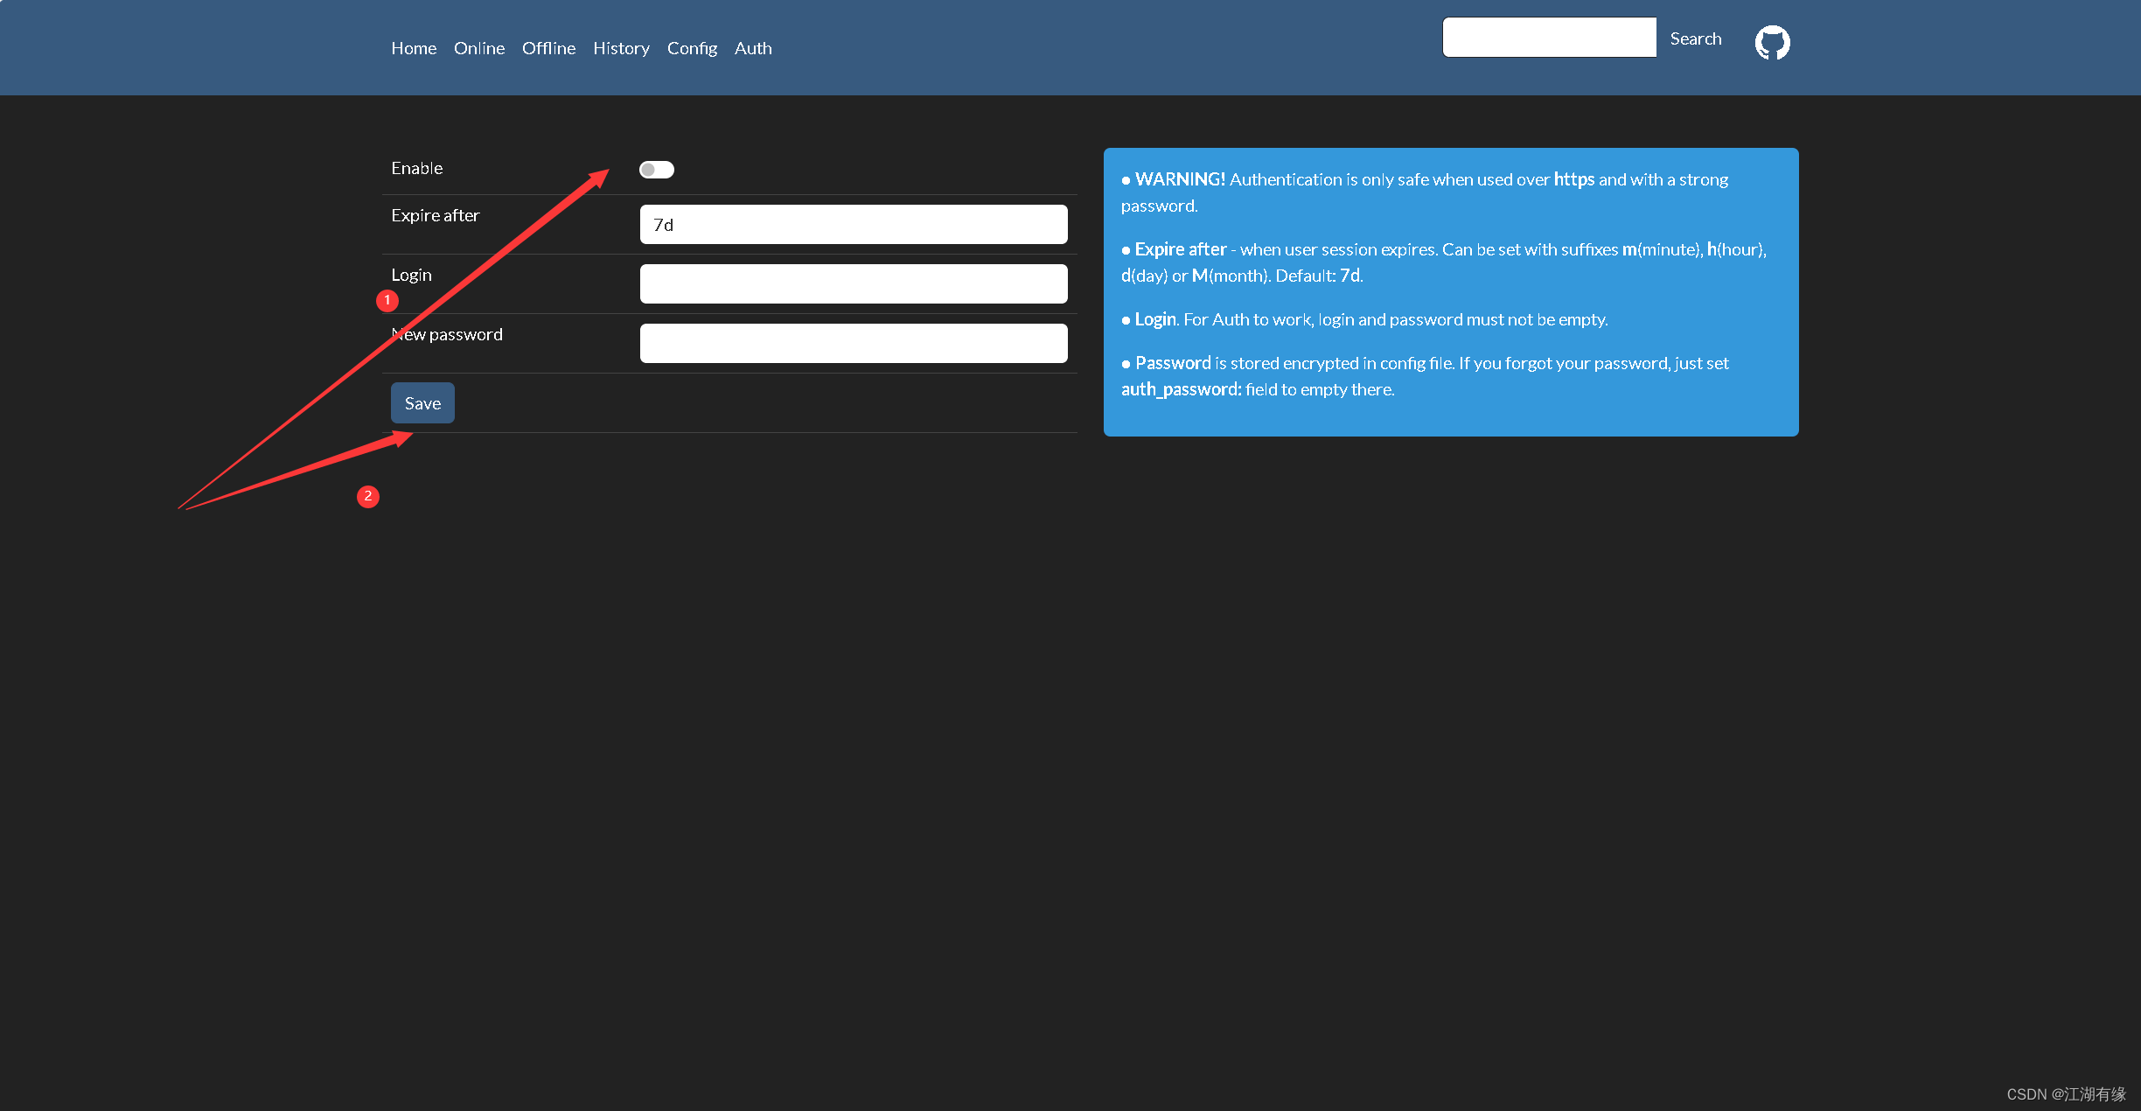Click the red annotation circle numbered 1
2141x1111 pixels.
[387, 301]
